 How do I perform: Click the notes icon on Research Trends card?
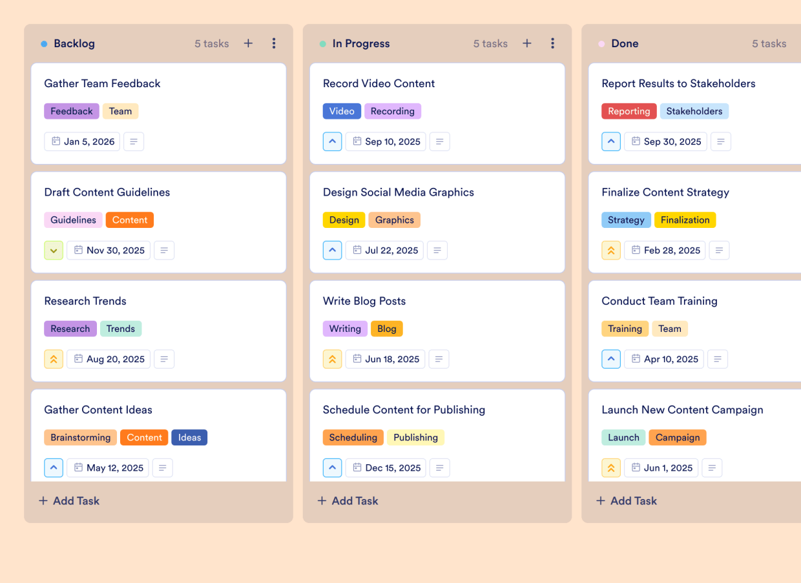pyautogui.click(x=164, y=359)
